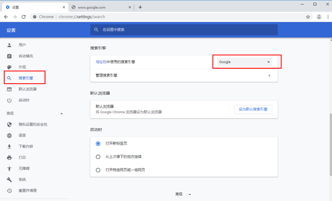332x201 pixels.
Task: Select the 从上次停下的地方继续 radio button
Action: coord(98,157)
